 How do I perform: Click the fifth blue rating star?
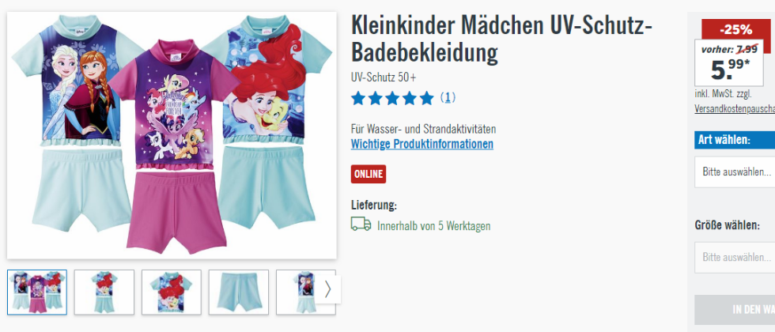point(426,99)
